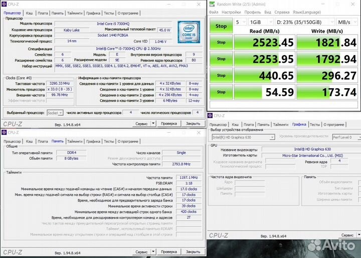Expand Сервис arrow in memory CPU-Z window
This screenshot has width=361, height=258.
point(153,252)
